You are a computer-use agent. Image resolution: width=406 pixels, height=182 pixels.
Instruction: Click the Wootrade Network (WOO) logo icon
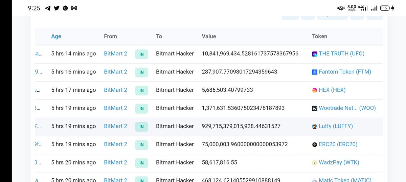click(315, 108)
